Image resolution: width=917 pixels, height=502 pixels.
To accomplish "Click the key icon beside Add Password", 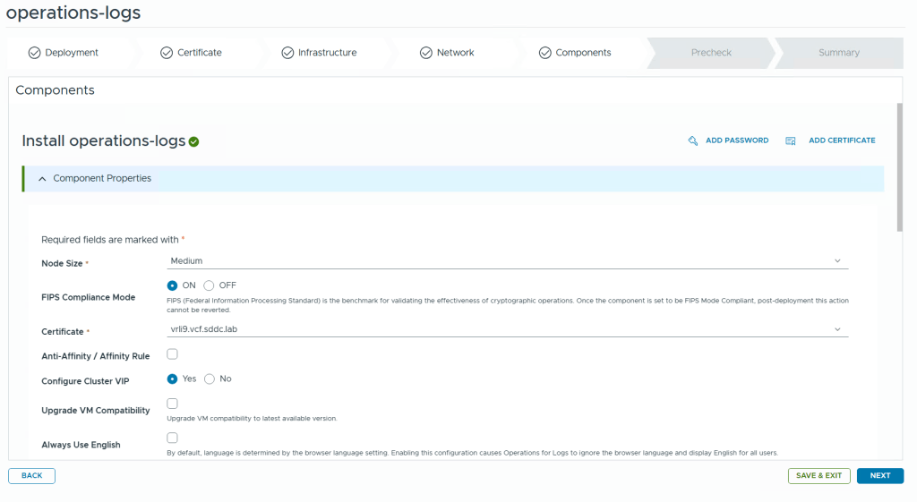I will (692, 140).
